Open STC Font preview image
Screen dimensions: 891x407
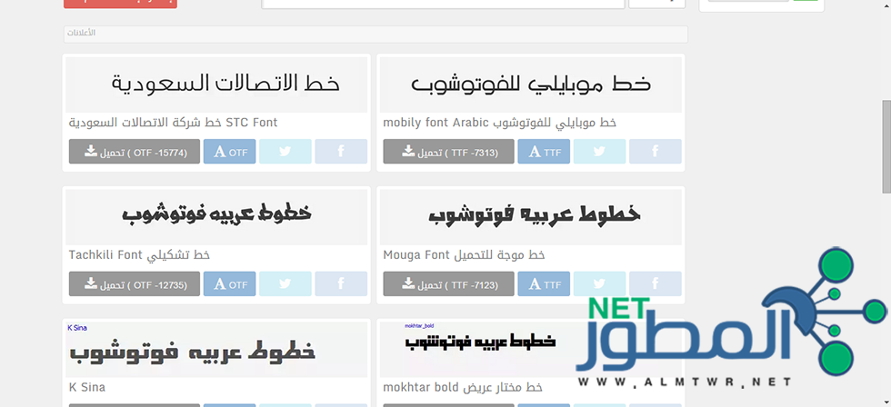click(x=216, y=84)
